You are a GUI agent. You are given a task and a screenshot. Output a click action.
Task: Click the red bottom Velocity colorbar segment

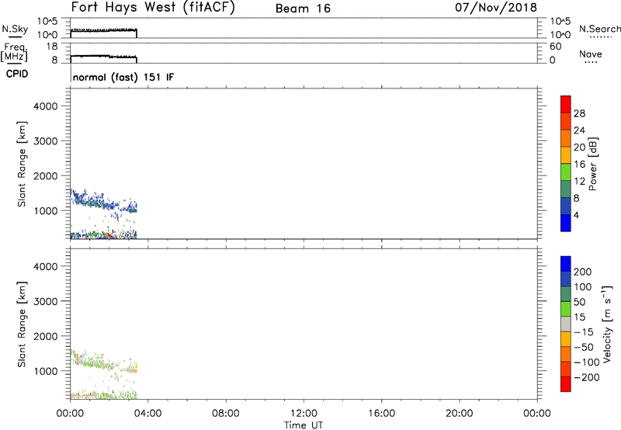tap(566, 384)
